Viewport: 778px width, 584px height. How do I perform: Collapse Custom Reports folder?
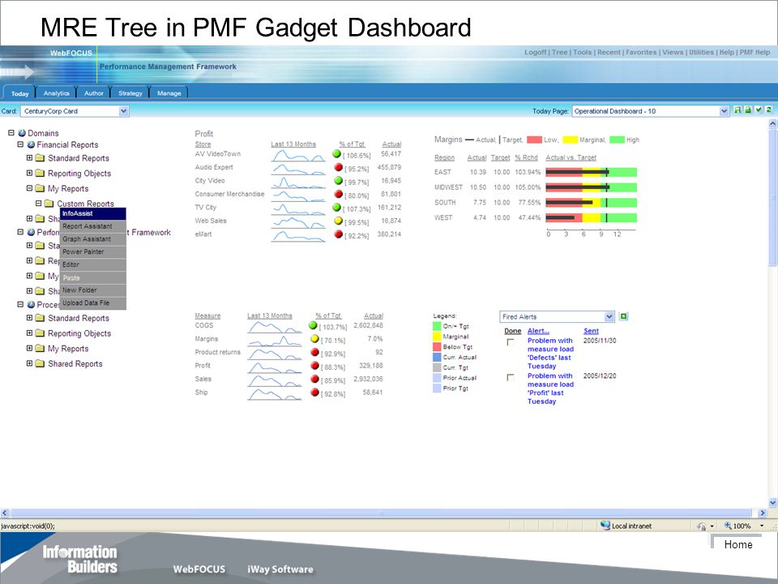pyautogui.click(x=38, y=203)
